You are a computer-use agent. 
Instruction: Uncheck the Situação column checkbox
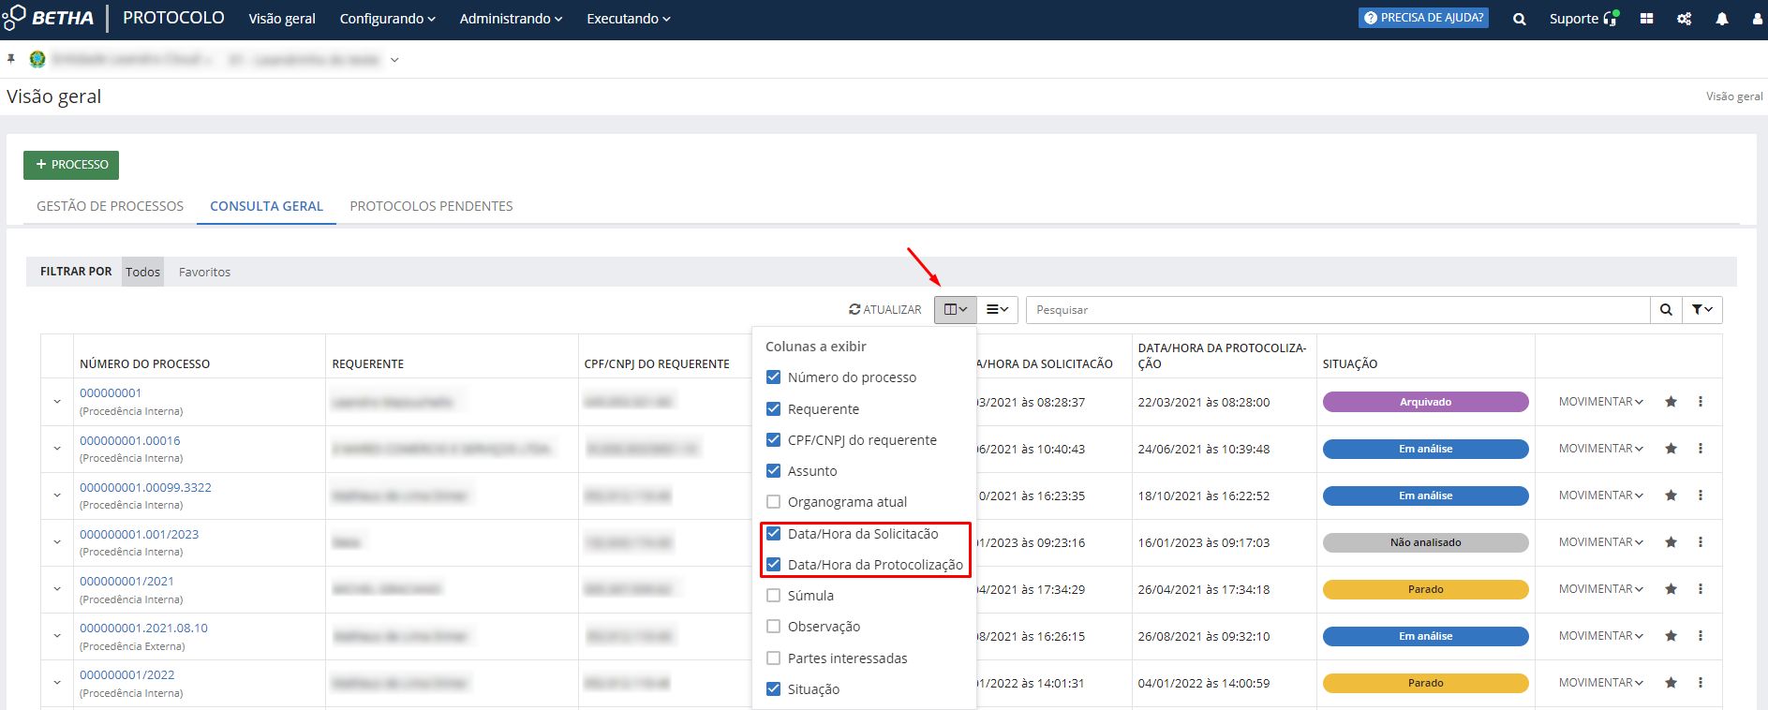(x=774, y=689)
